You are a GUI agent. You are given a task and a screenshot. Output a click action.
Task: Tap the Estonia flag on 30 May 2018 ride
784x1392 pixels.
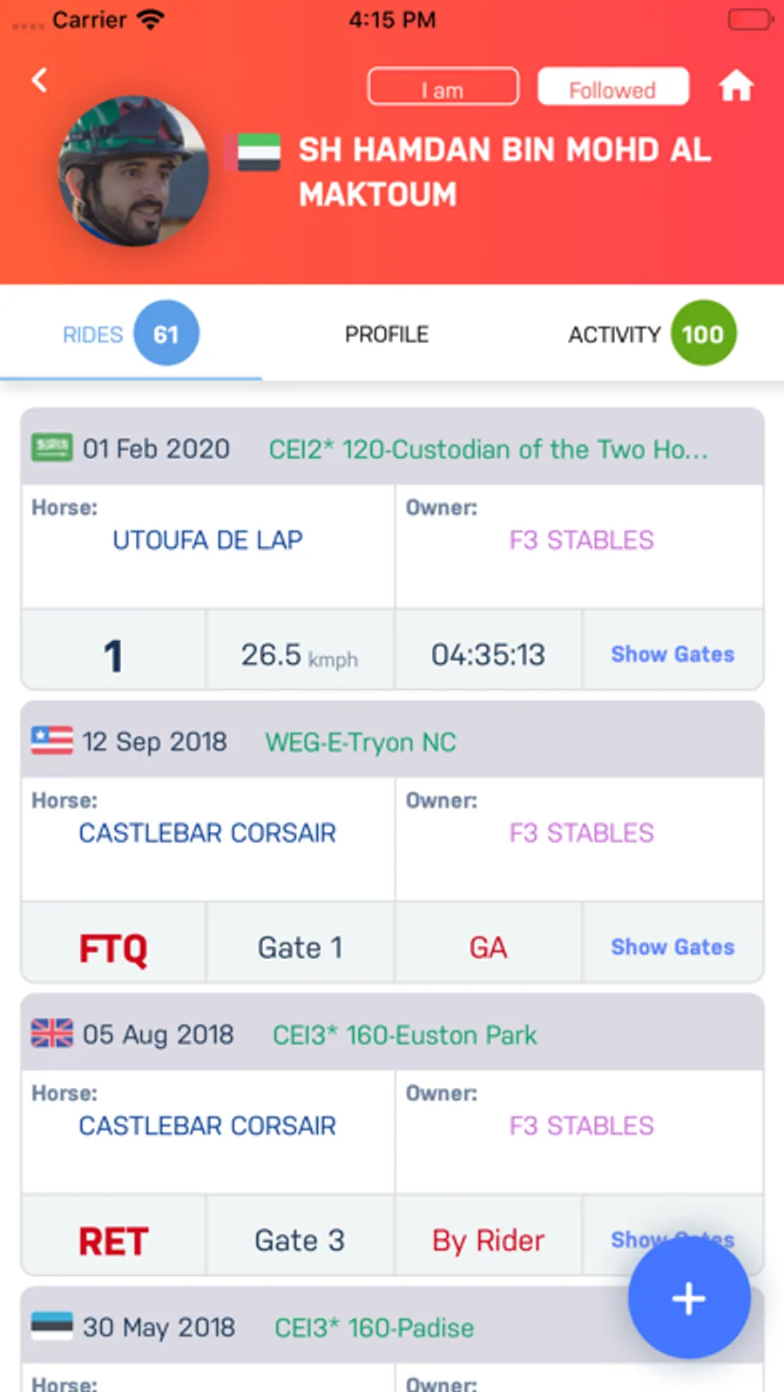[x=52, y=1326]
